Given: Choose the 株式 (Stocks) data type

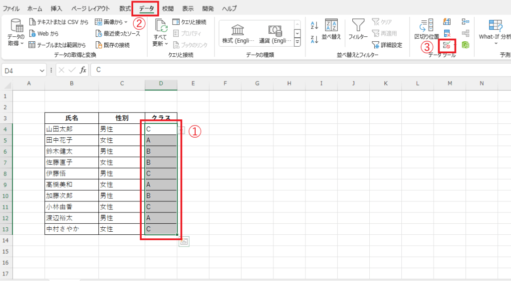Looking at the screenshot, I should [x=238, y=34].
